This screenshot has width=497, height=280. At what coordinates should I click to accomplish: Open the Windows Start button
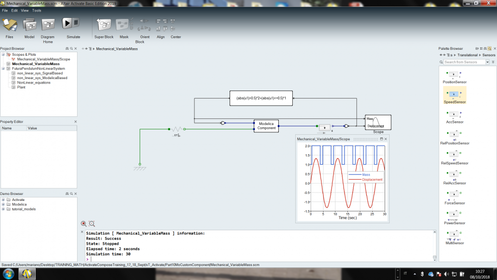pos(8,274)
